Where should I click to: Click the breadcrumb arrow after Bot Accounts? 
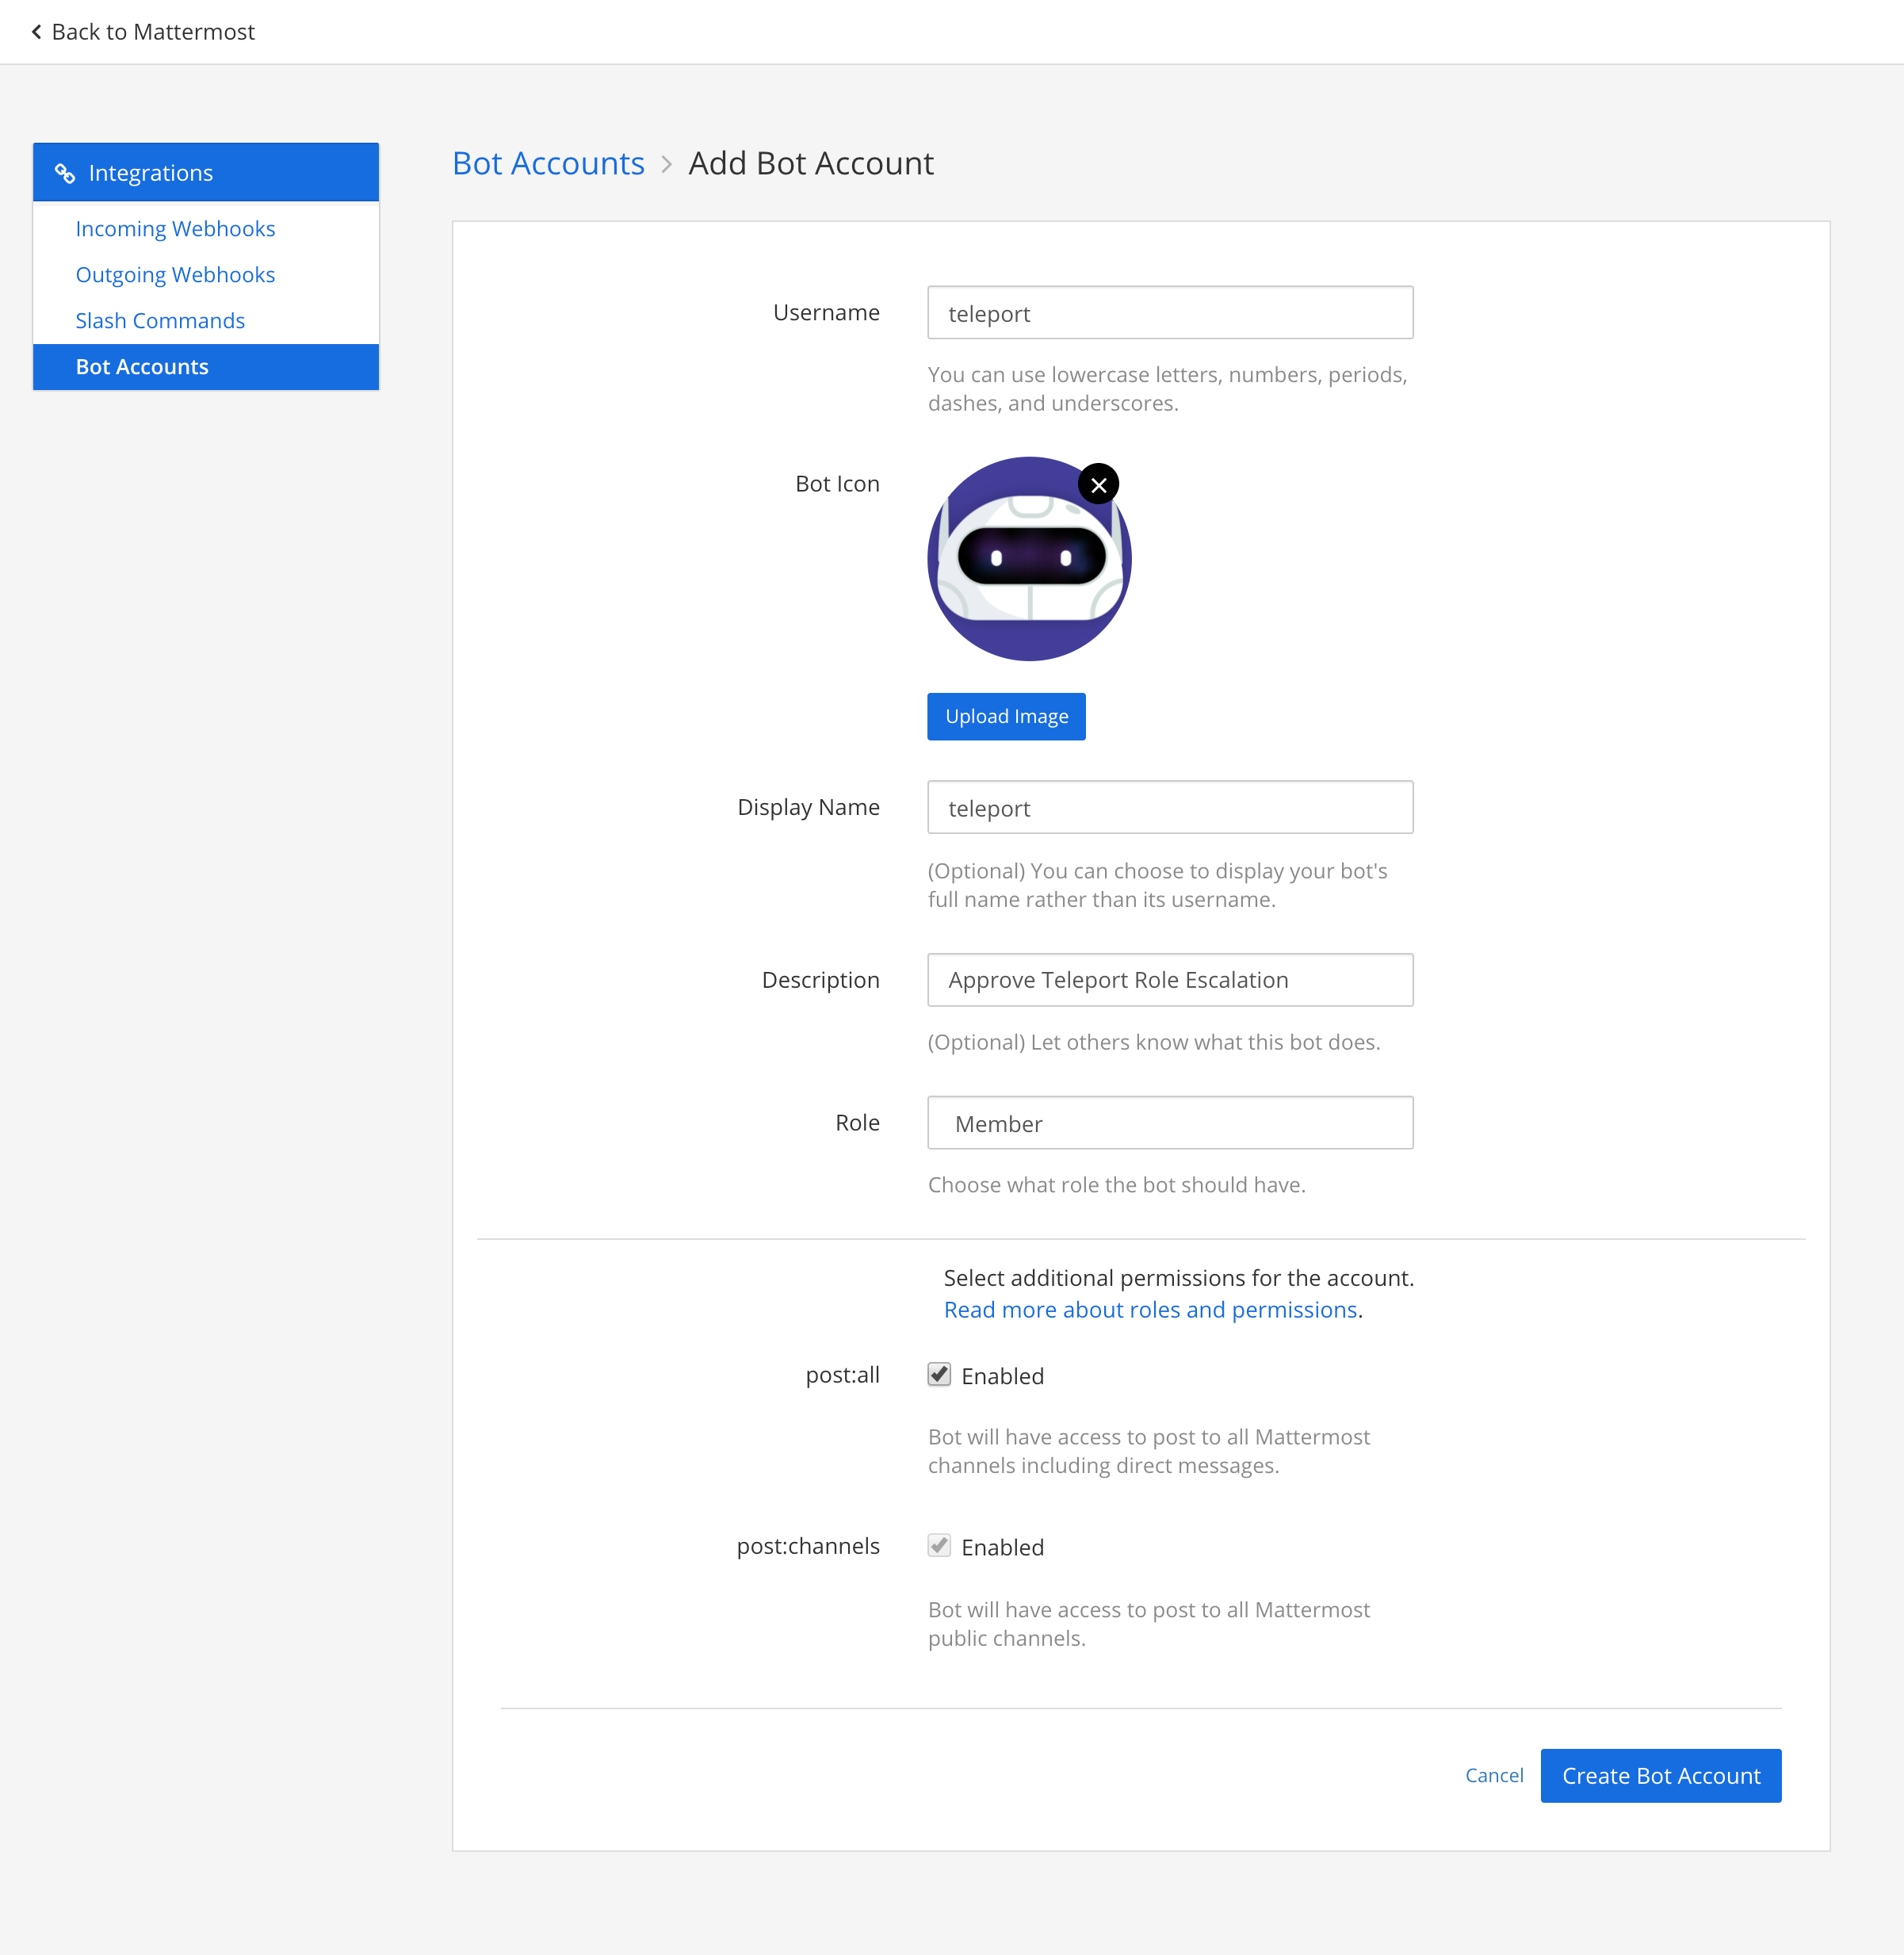(x=666, y=164)
